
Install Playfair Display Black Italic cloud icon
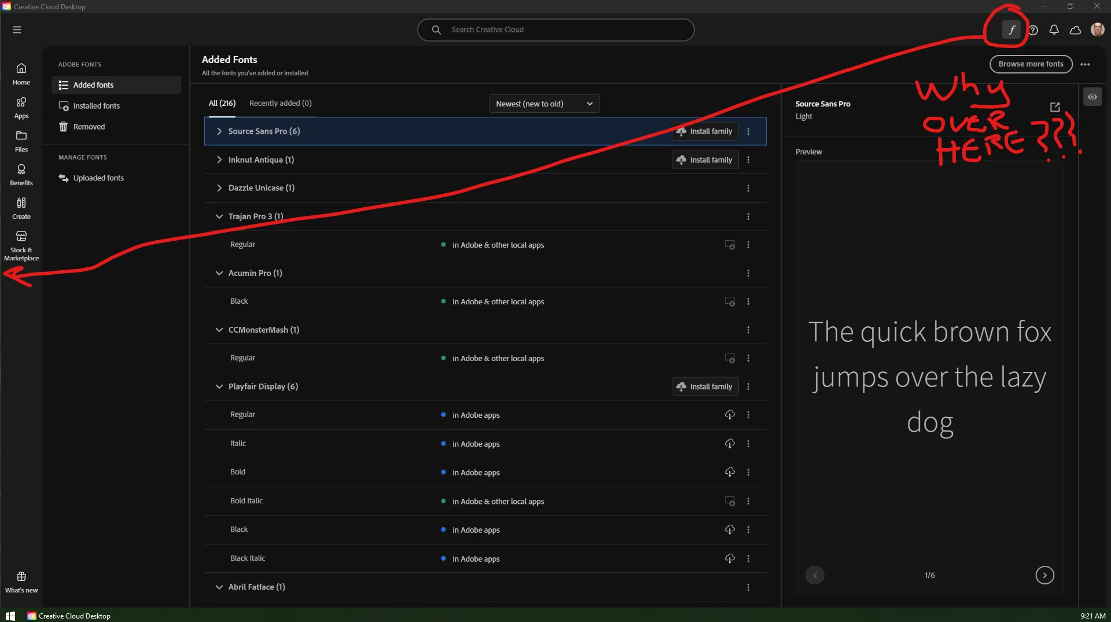click(730, 558)
